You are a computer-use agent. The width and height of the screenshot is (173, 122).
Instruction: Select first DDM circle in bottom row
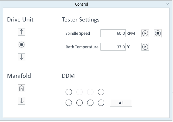click(69, 103)
